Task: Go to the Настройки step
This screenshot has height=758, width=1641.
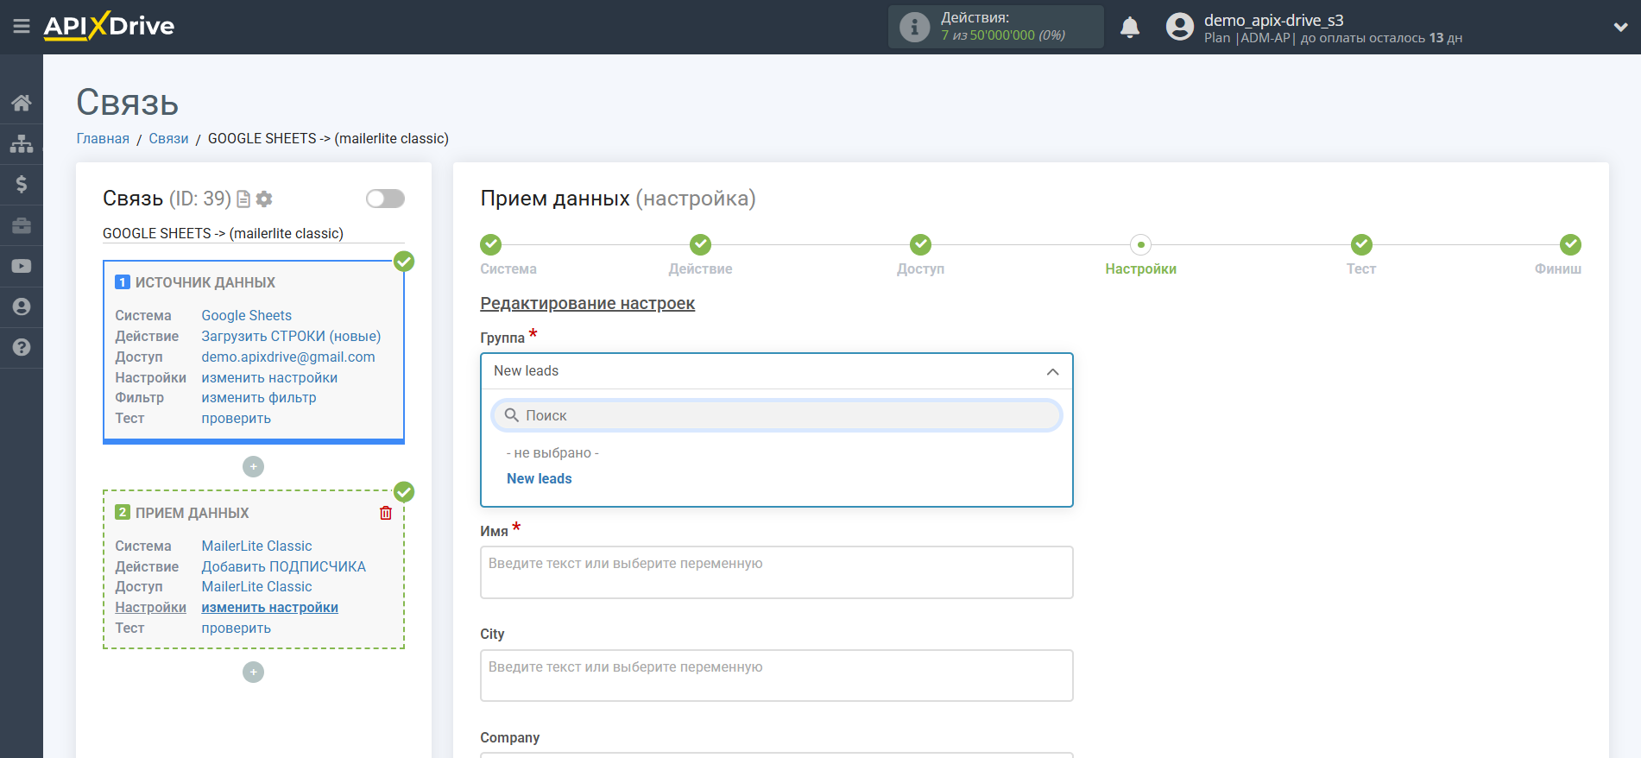Action: tap(1140, 245)
